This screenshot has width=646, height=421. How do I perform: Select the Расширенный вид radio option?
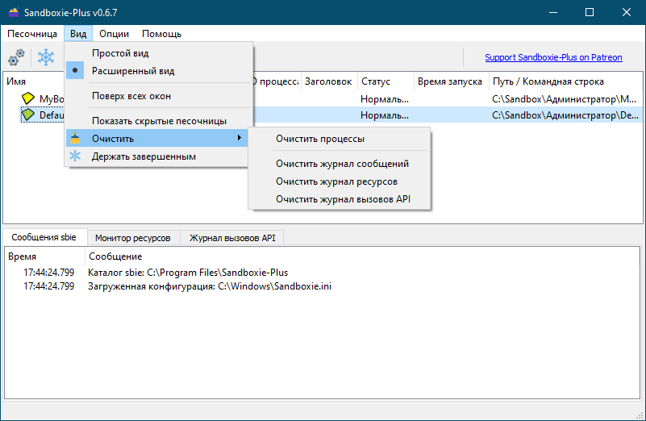click(x=159, y=71)
